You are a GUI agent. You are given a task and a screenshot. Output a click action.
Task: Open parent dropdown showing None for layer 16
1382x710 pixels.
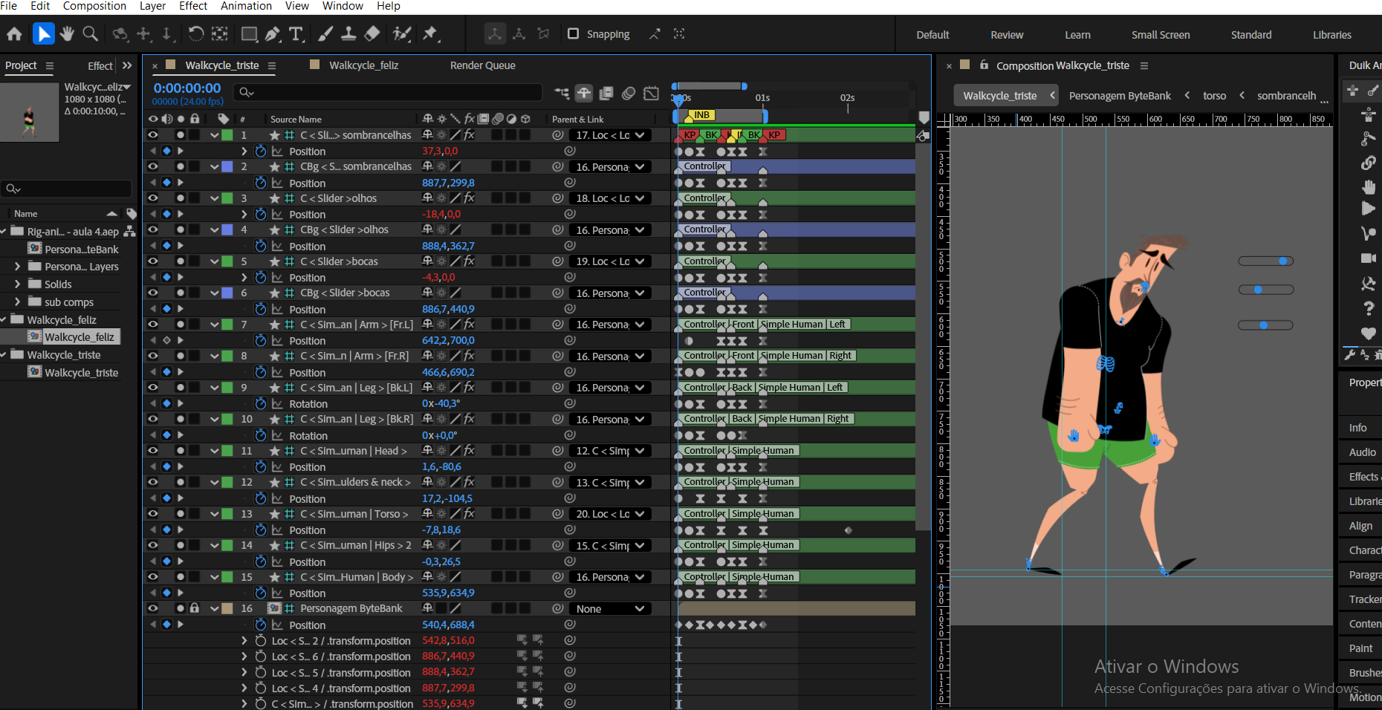click(610, 609)
